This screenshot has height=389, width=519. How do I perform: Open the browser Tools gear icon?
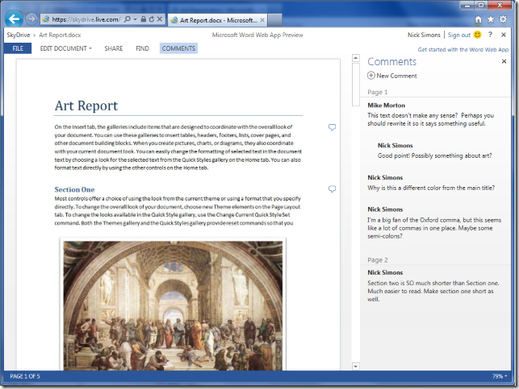point(503,19)
